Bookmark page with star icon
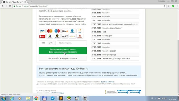The height and width of the screenshot is (101, 179). [164, 6]
